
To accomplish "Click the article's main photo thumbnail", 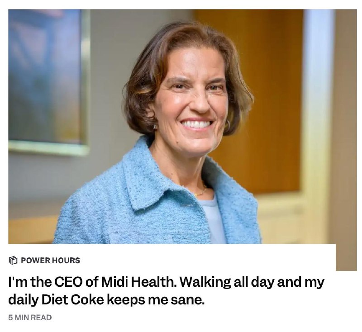I will point(172,127).
